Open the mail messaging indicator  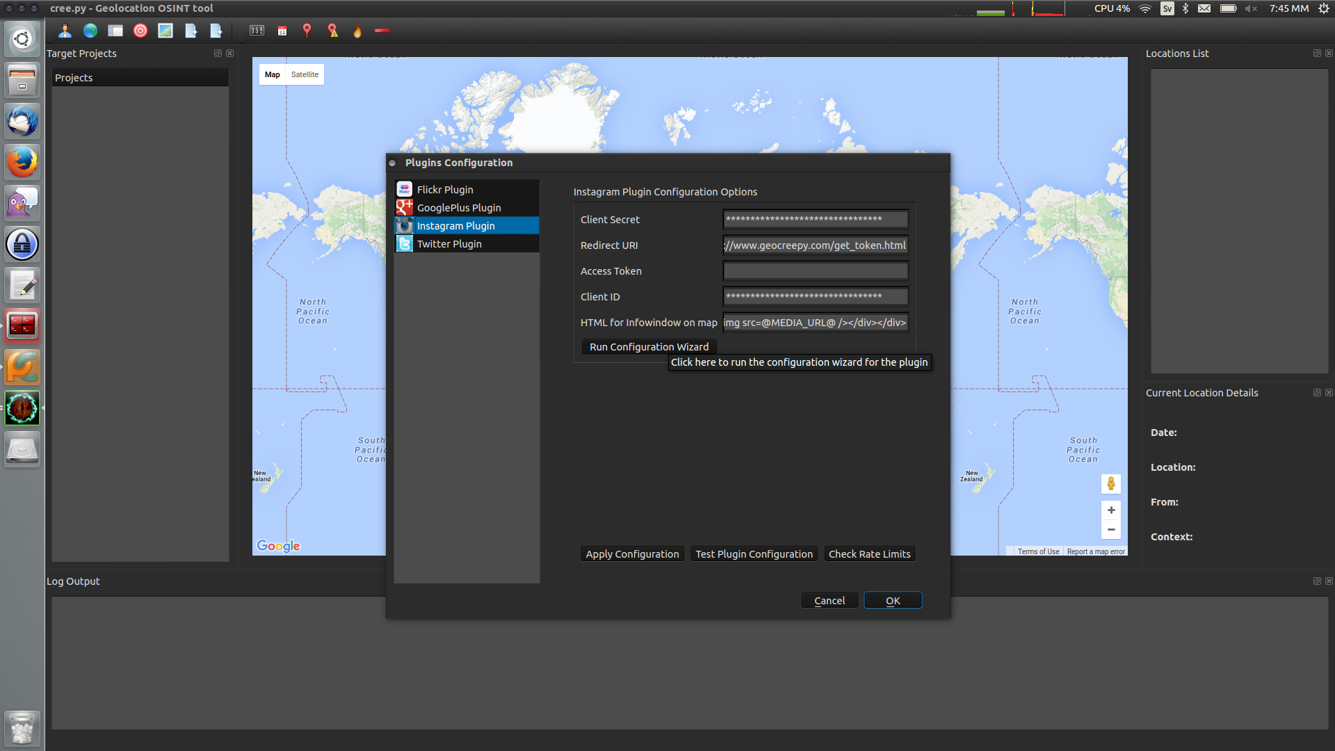(1204, 8)
